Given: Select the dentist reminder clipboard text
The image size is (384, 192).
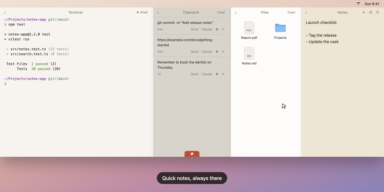Looking at the screenshot, I should point(184,65).
